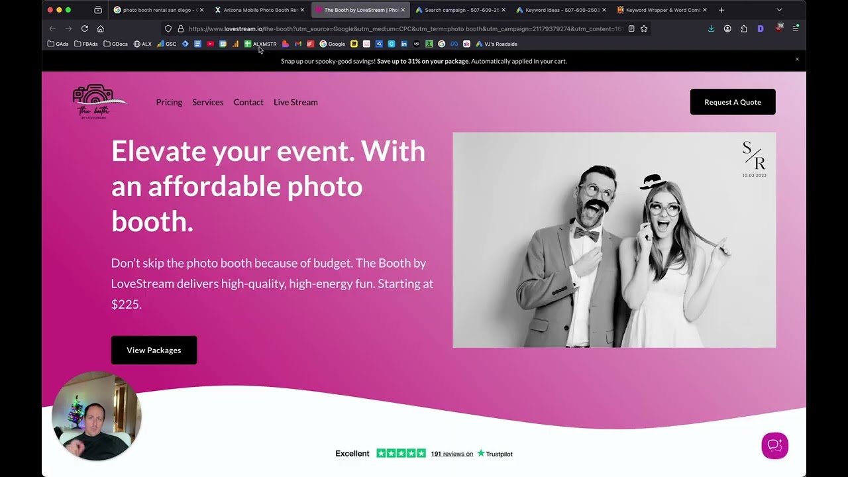Viewport: 848px width, 477px height.
Task: Open the 191 reviews on Trustpilot link
Action: (x=452, y=454)
